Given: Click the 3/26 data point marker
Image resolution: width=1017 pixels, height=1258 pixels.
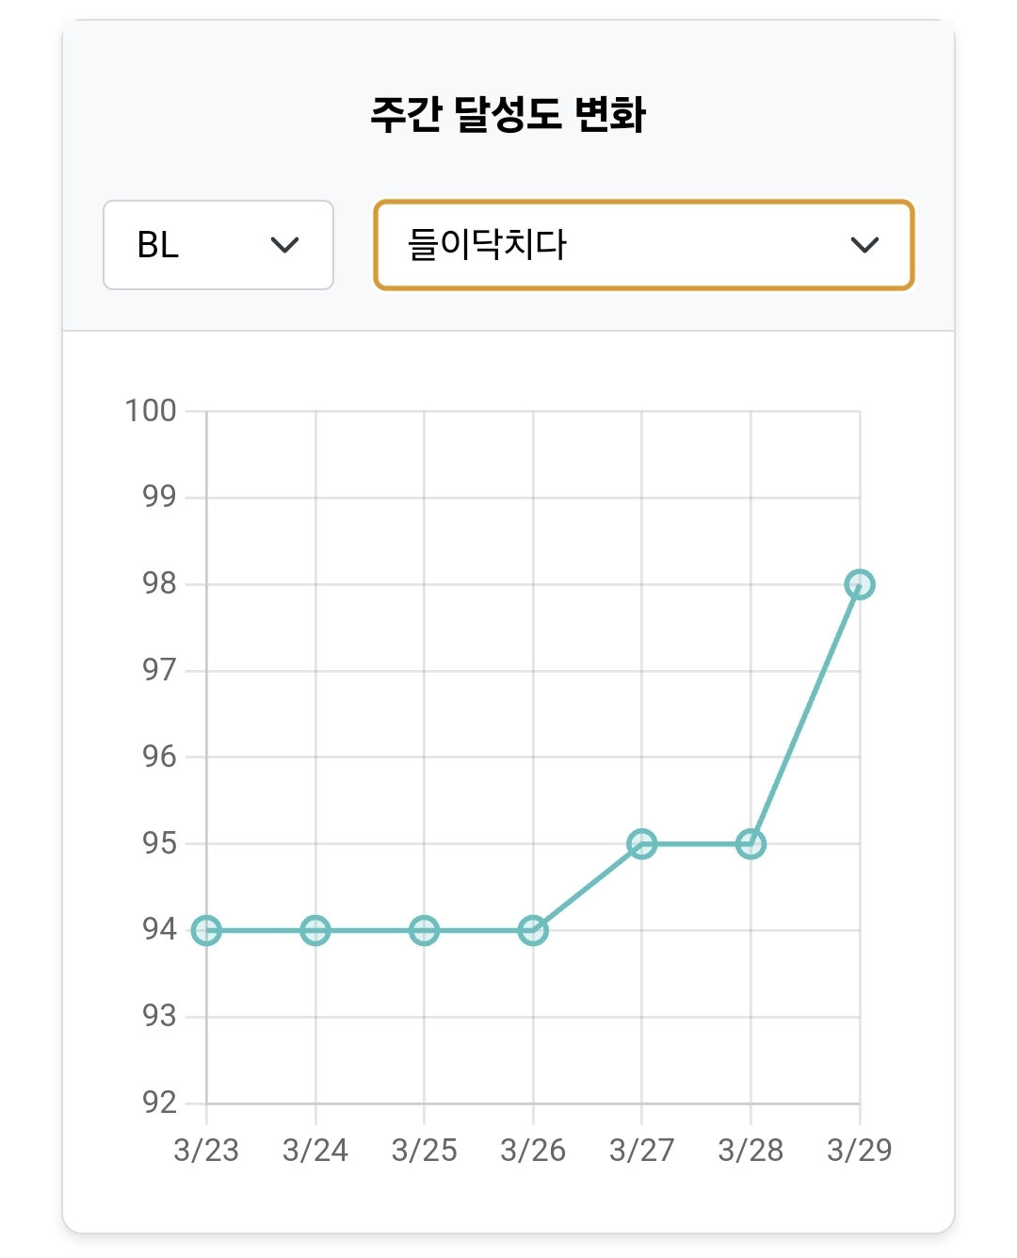Looking at the screenshot, I should [x=533, y=931].
